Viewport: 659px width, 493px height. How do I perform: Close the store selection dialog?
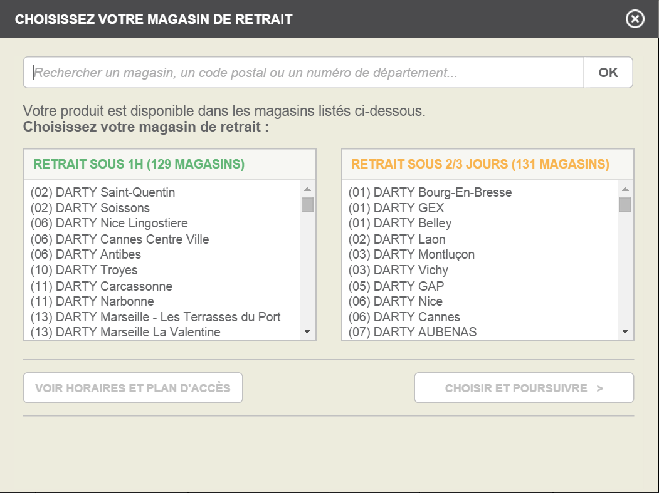coord(635,19)
